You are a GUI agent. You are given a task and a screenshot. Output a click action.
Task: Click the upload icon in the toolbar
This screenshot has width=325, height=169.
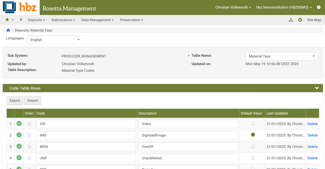291,20
